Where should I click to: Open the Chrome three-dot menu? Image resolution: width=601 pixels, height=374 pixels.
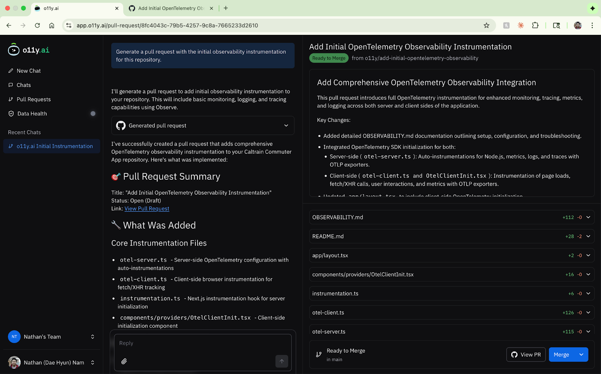pos(592,26)
